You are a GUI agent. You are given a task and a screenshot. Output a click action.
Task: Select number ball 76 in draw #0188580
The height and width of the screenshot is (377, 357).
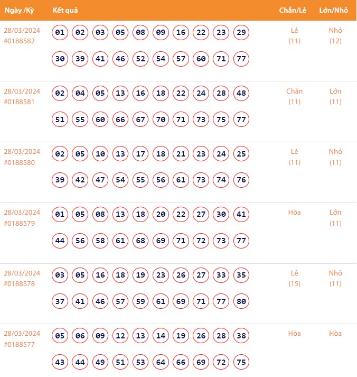(241, 180)
